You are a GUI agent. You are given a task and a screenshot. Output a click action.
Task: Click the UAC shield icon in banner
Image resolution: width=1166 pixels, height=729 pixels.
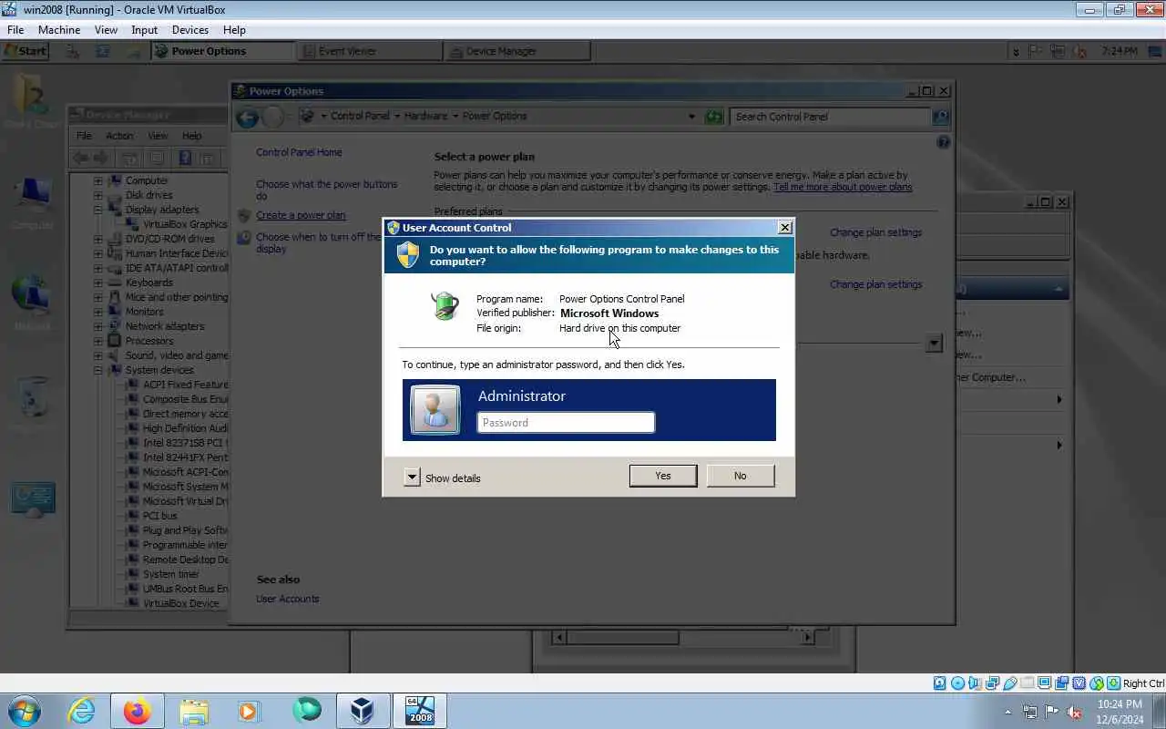(x=408, y=255)
